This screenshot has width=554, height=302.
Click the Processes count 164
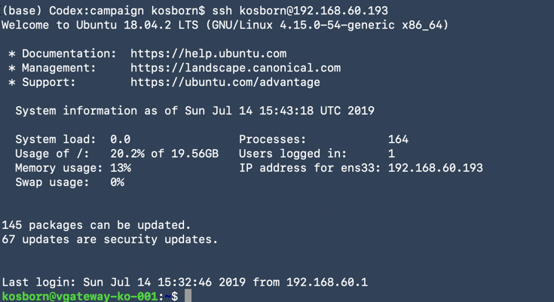pos(398,139)
